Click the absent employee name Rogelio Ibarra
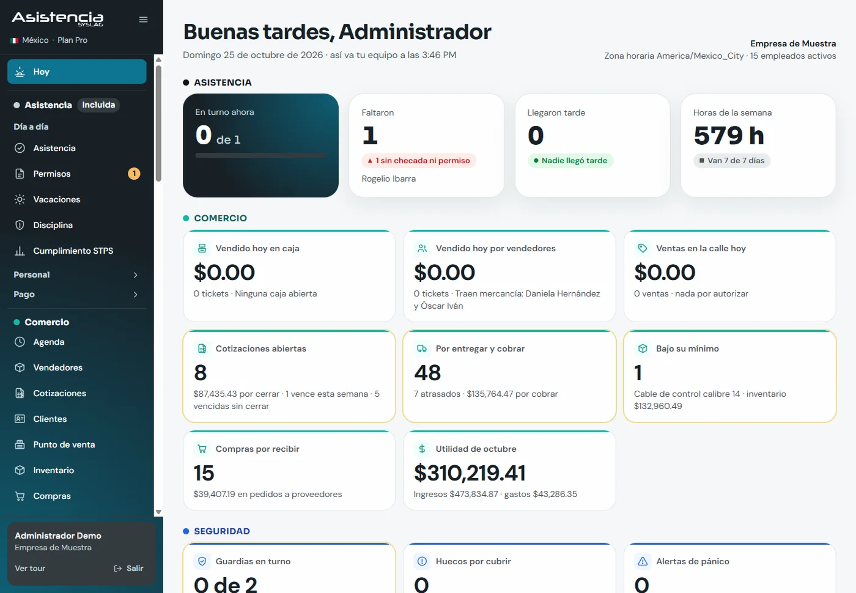The image size is (856, 593). tap(389, 179)
